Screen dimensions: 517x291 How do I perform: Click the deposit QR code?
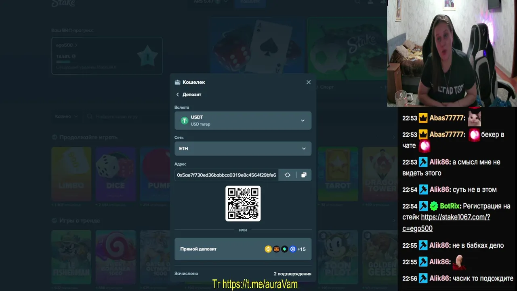coord(243,203)
